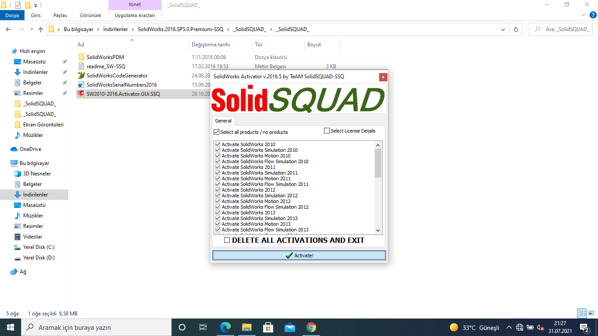
Task: Open Google Chrome from taskbar
Action: tap(311, 327)
